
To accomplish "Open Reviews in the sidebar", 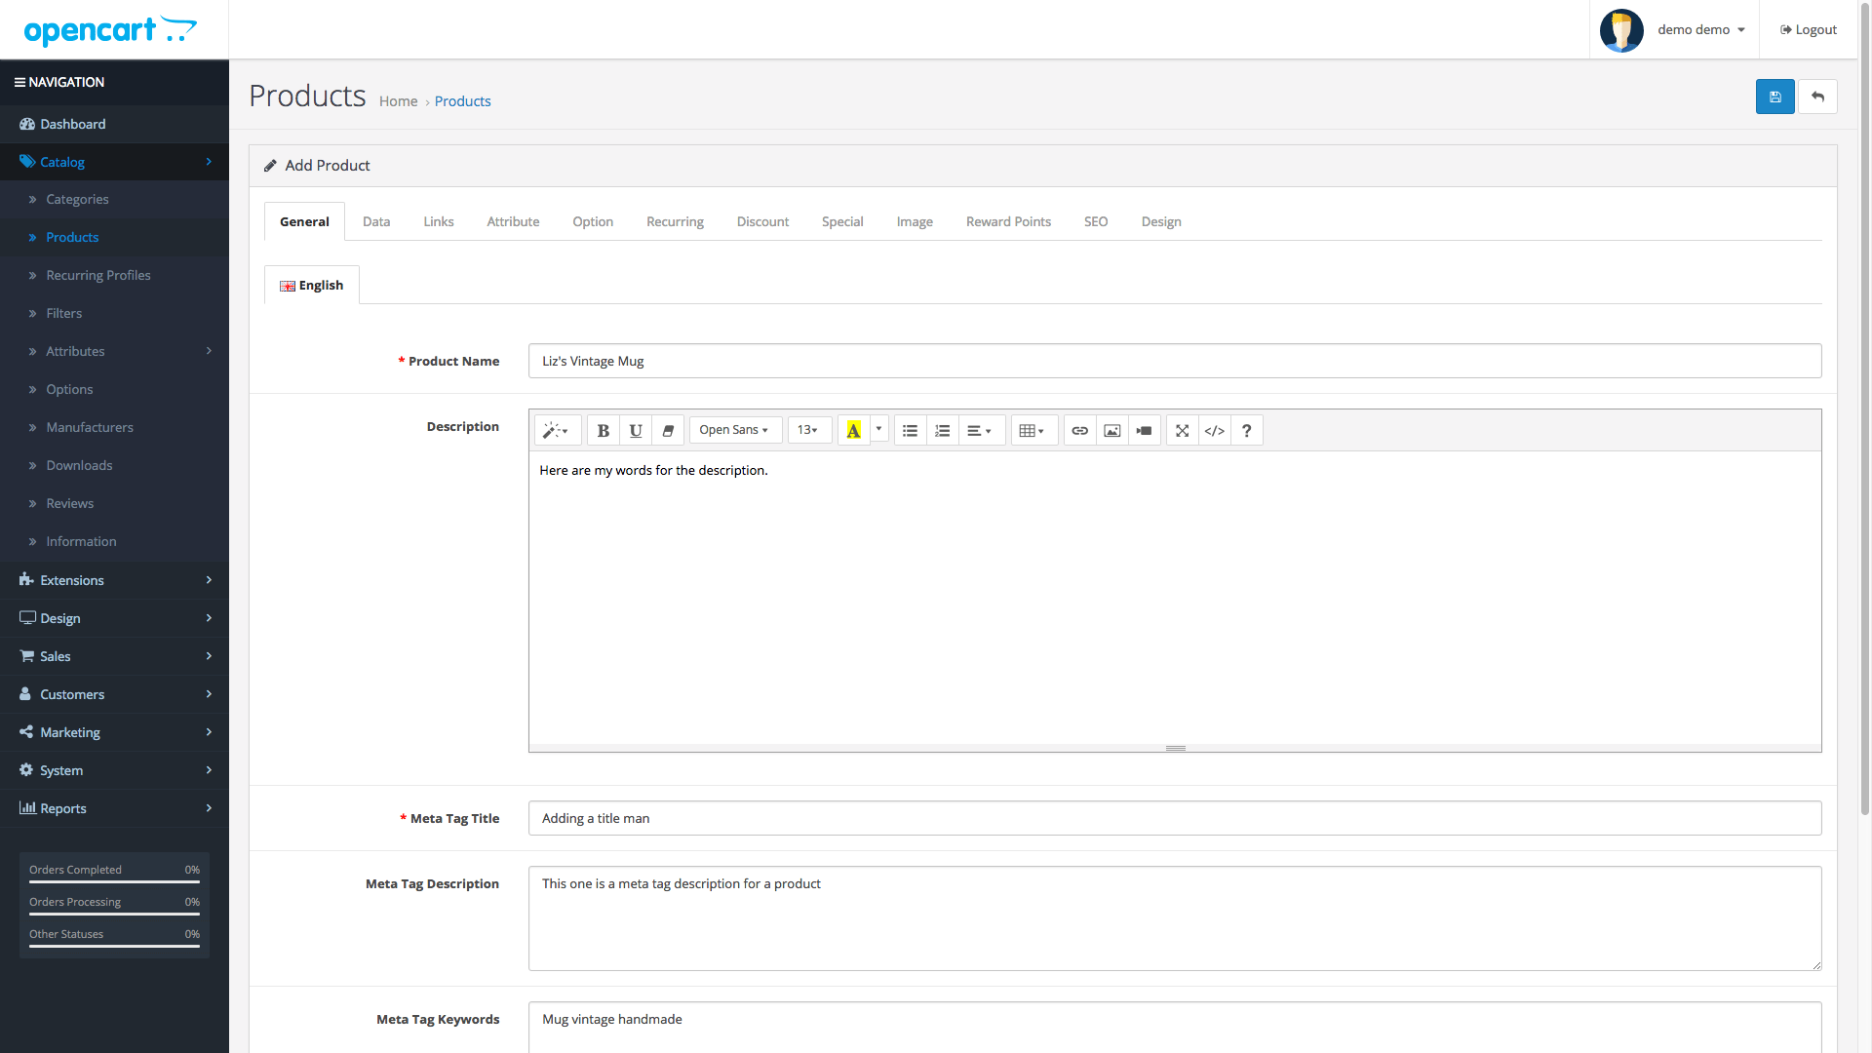I will [114, 503].
